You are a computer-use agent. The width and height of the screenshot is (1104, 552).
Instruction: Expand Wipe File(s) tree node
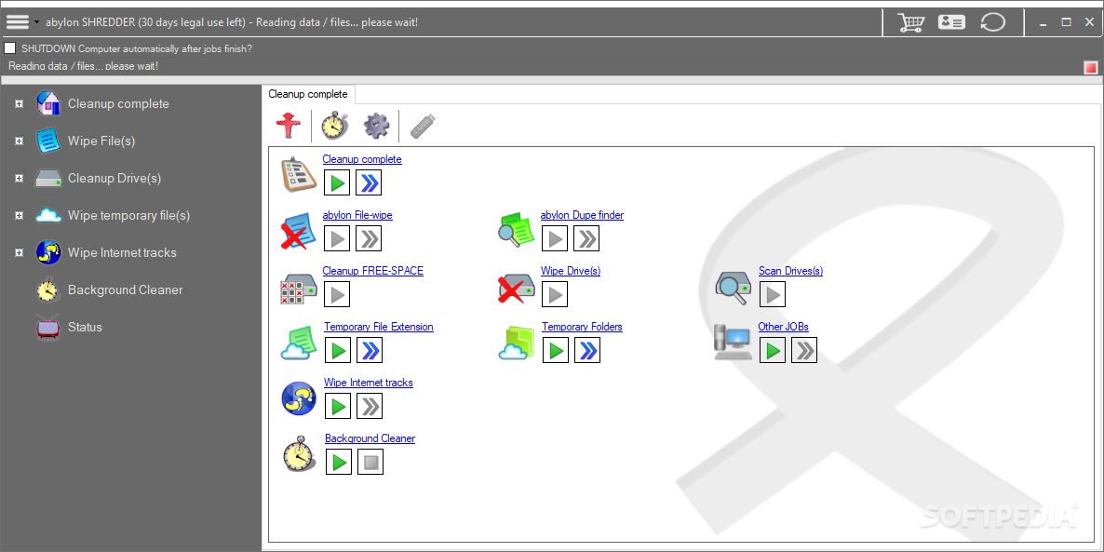pos(19,141)
